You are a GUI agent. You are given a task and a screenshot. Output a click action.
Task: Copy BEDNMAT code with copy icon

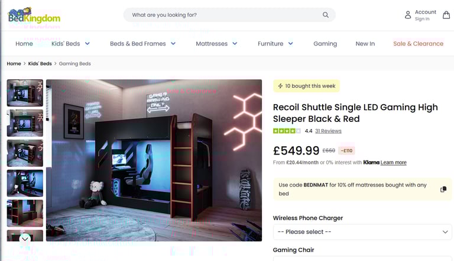(443, 189)
